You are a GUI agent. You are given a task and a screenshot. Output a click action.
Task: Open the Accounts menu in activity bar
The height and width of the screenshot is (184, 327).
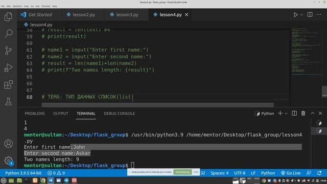point(8,144)
